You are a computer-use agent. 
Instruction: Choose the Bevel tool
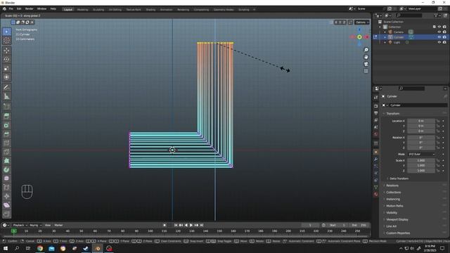6,134
